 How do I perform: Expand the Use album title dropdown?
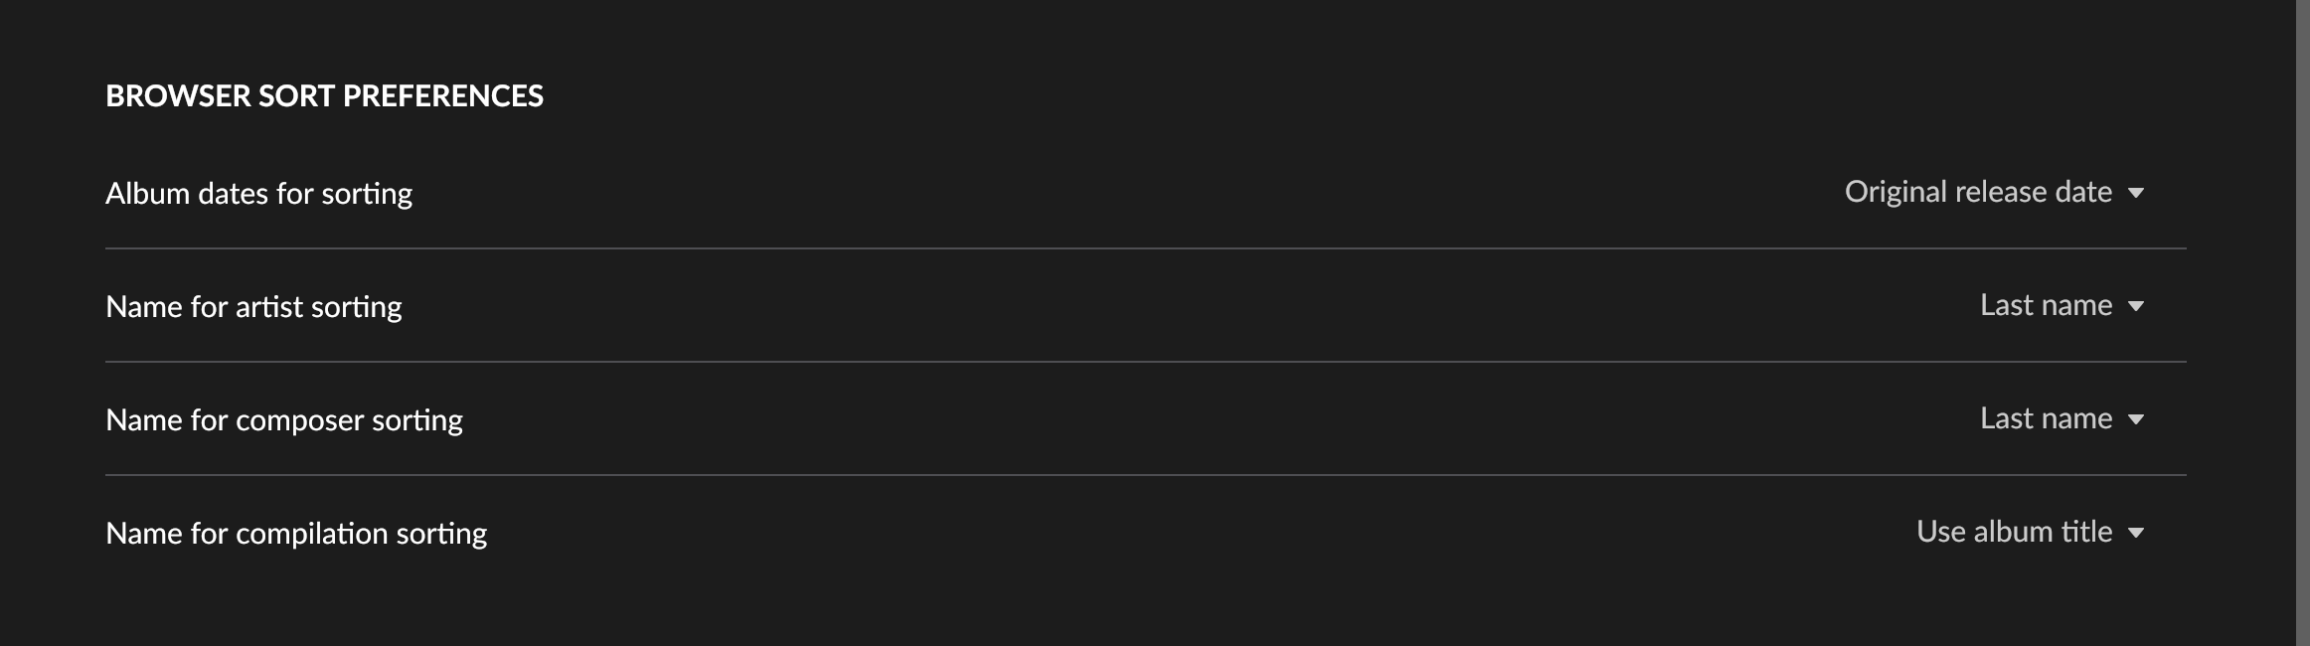tap(2030, 532)
